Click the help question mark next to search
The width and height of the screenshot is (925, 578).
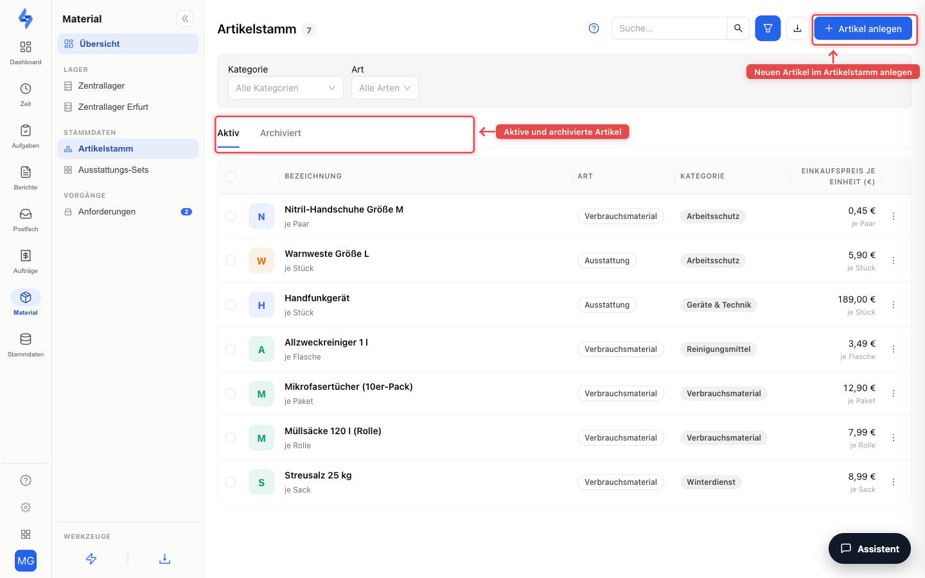(594, 28)
